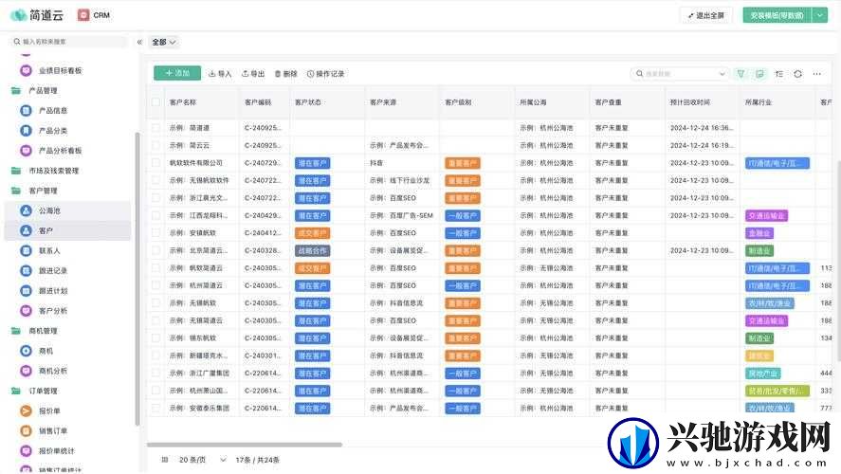Open the 公海池 sidebar icon
841x474 pixels.
tap(26, 210)
